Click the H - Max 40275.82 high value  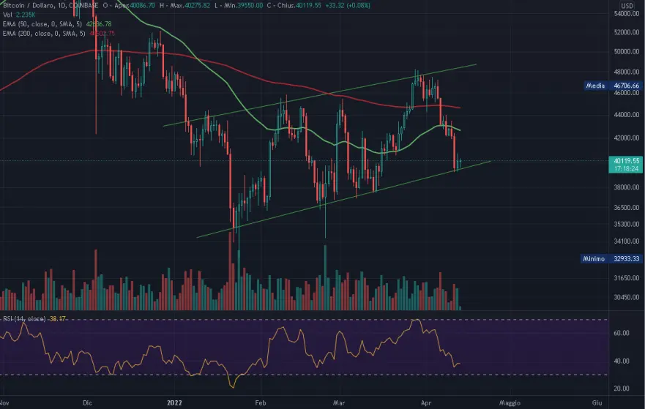point(185,6)
